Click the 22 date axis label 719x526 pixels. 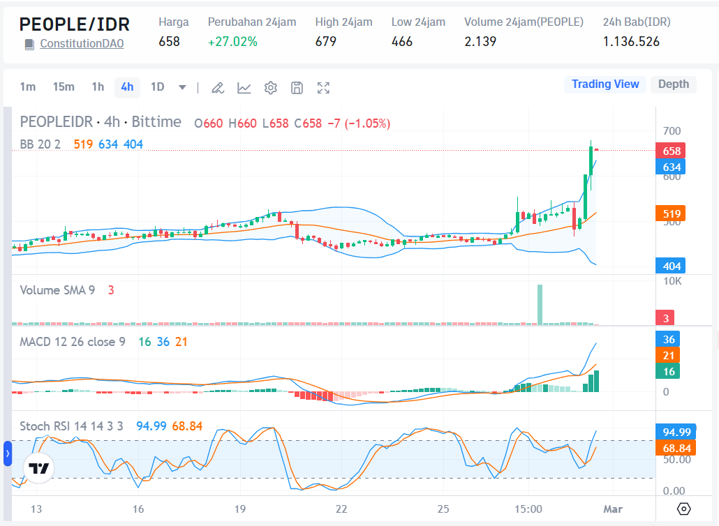coord(341,509)
